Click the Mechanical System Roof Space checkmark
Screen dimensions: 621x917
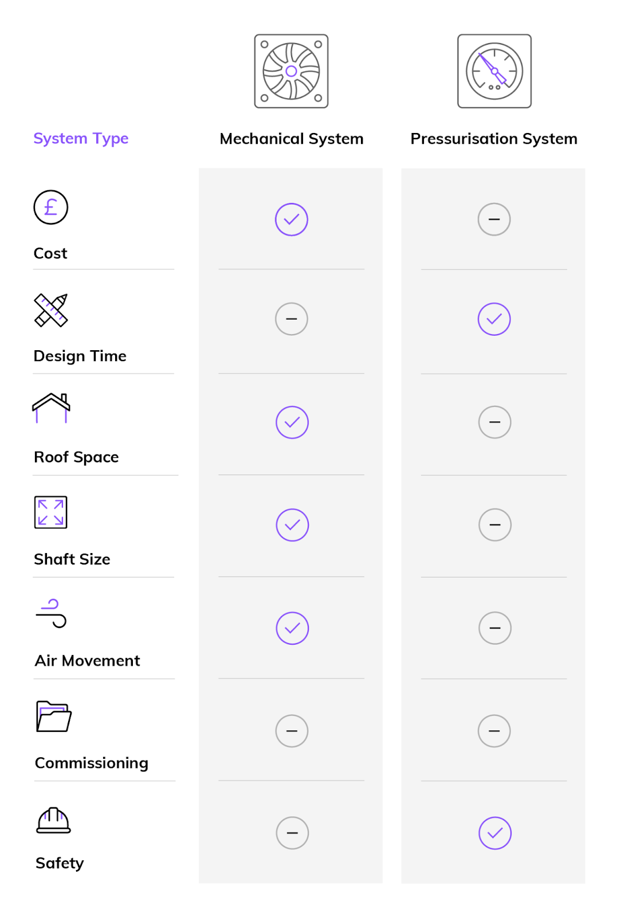292,422
